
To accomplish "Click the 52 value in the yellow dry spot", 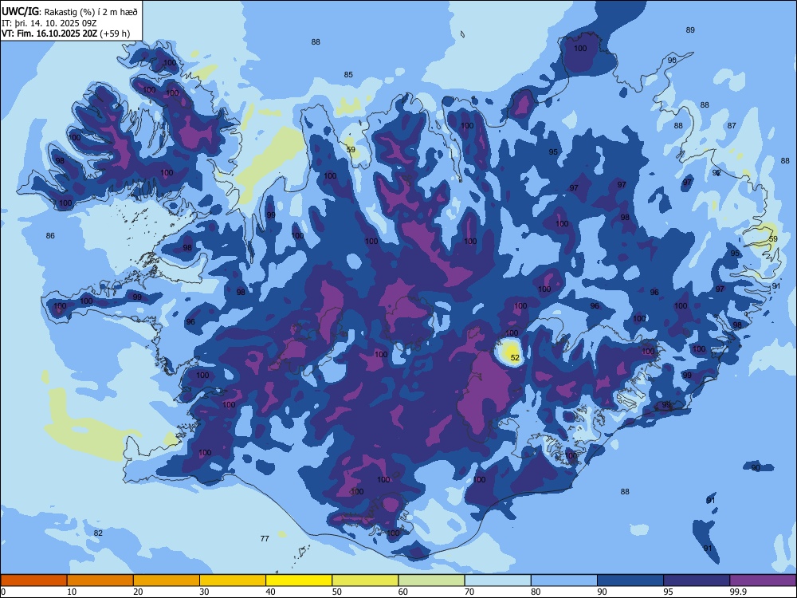I will tap(515, 358).
